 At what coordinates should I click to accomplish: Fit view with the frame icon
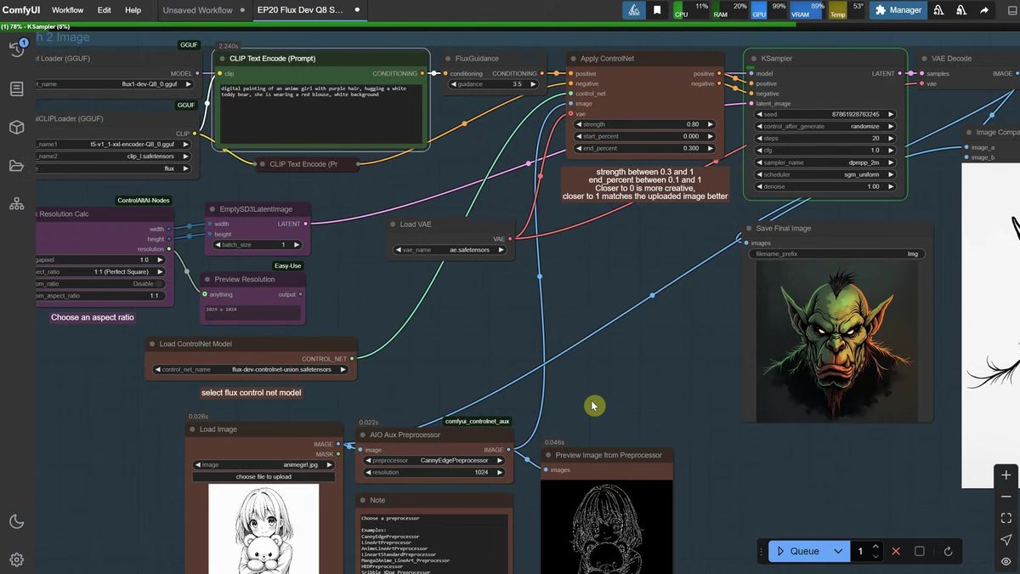click(1006, 518)
